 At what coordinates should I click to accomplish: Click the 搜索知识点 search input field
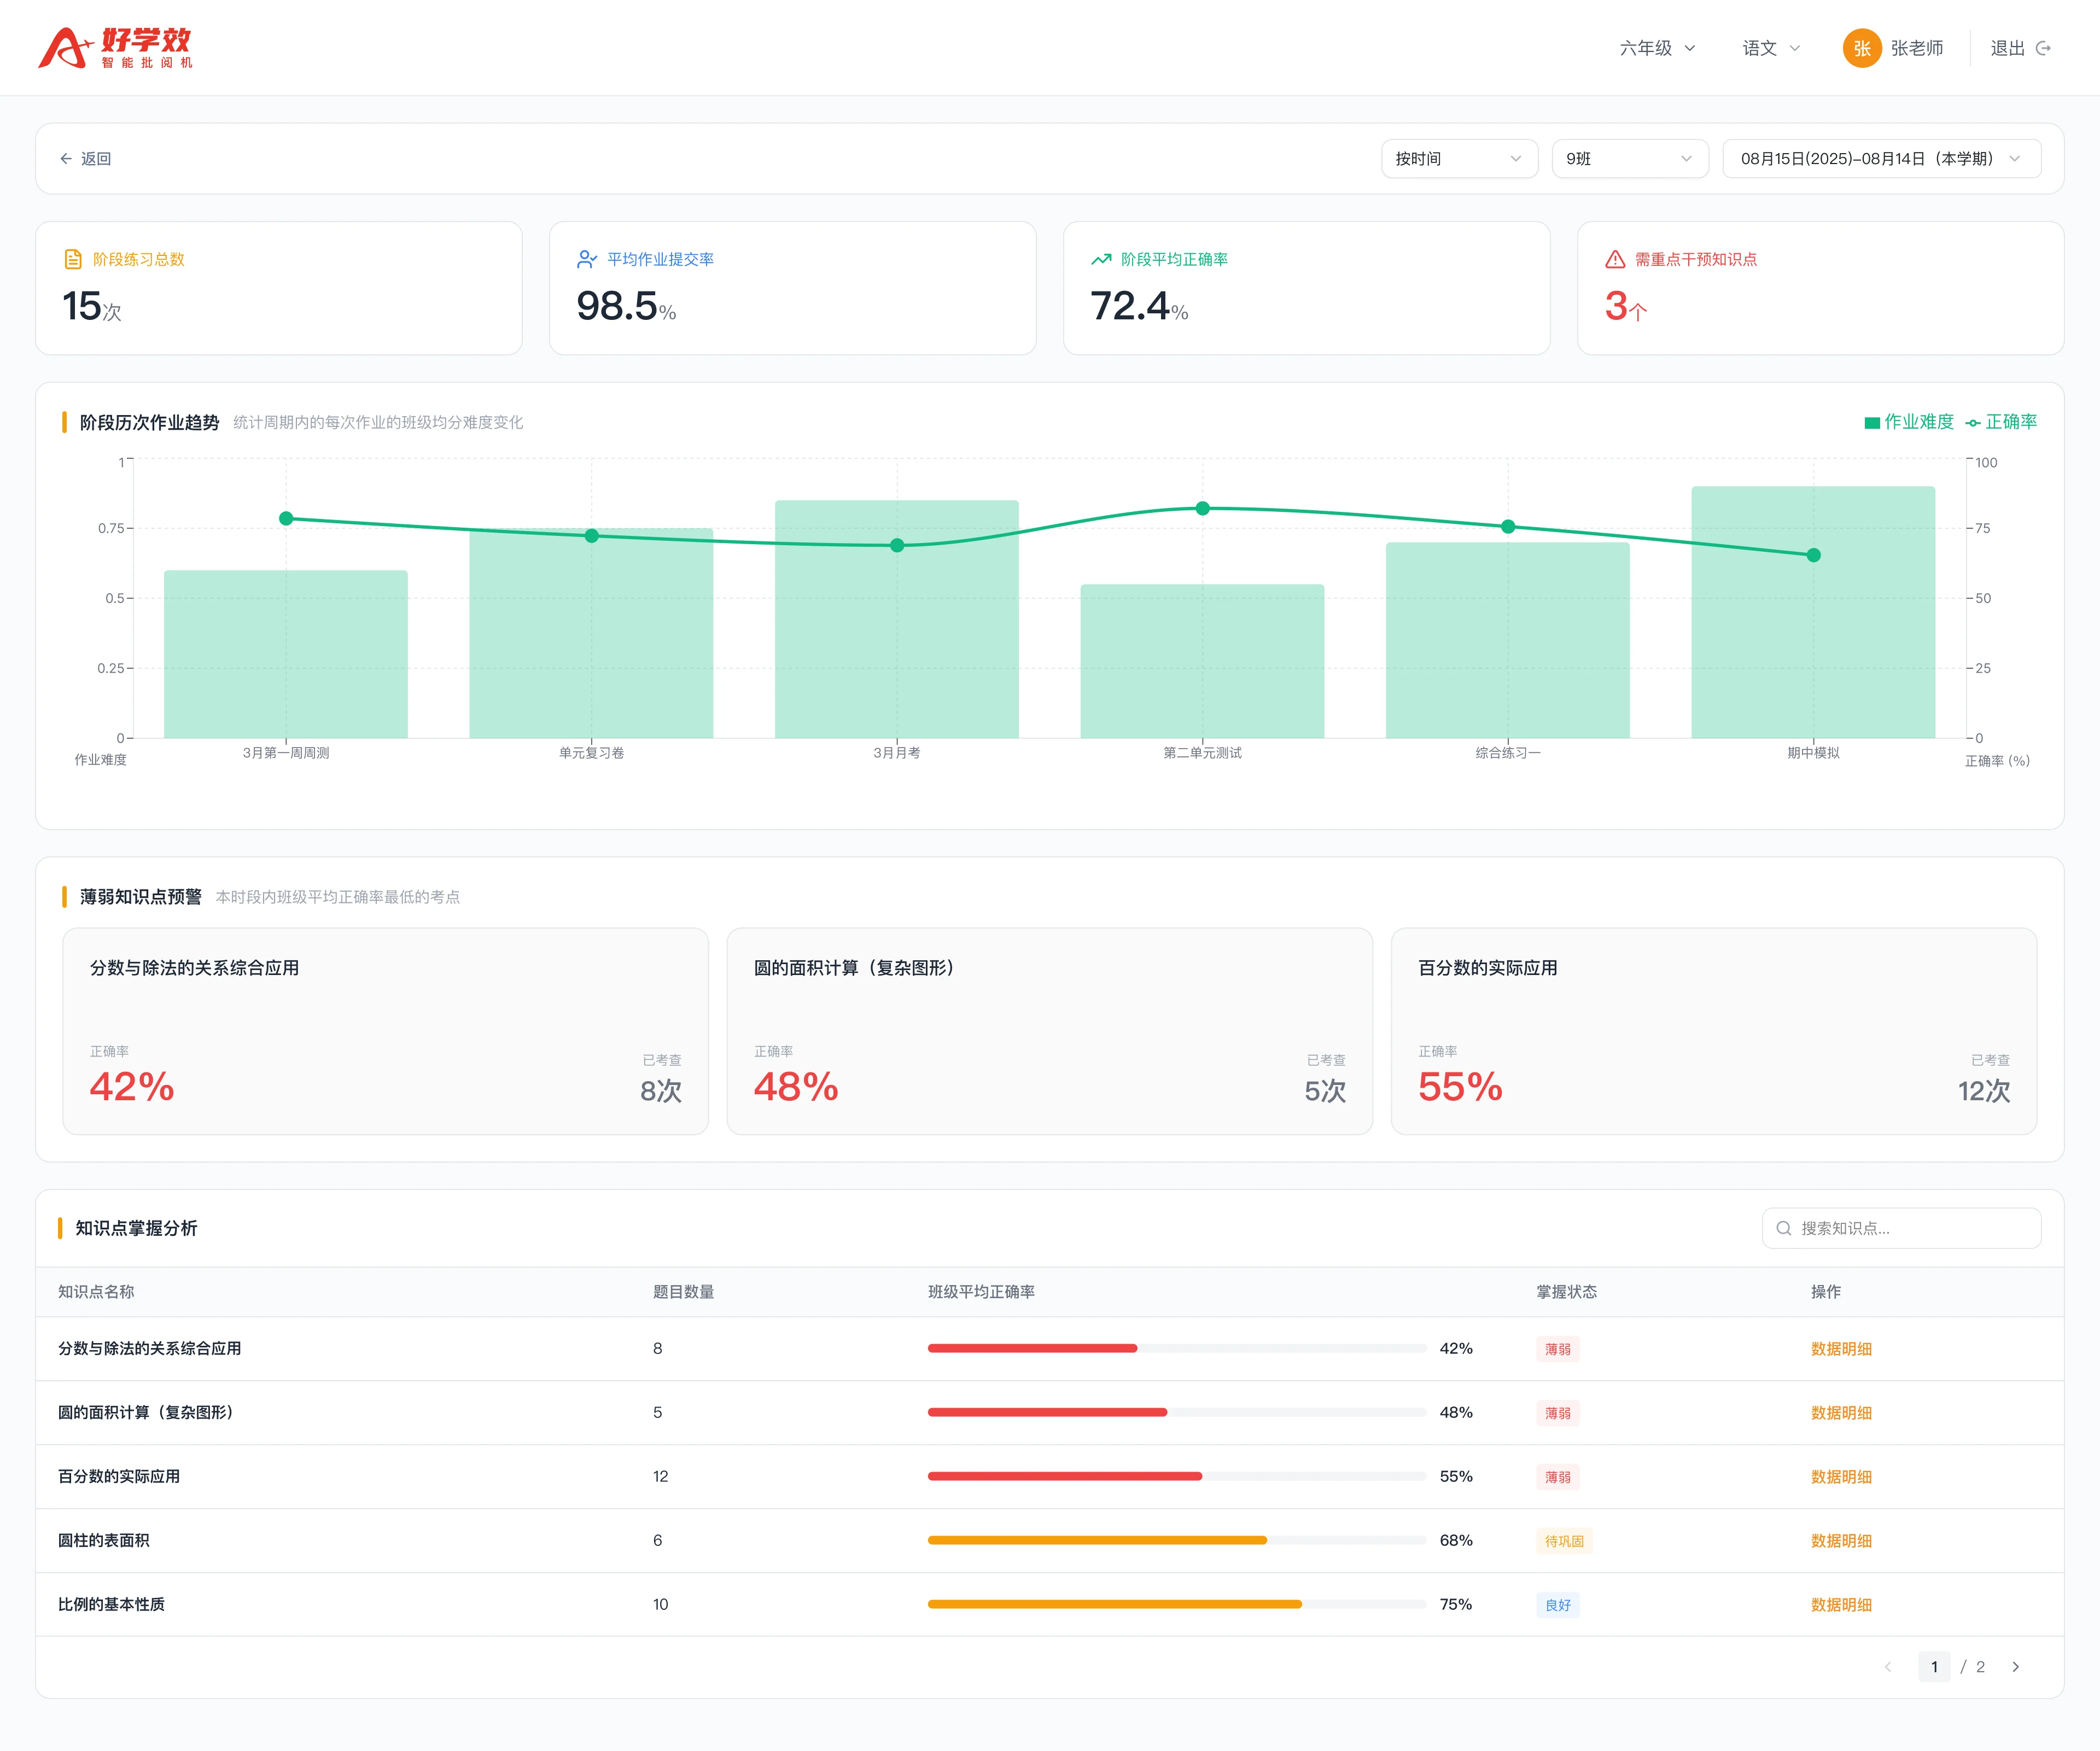[1901, 1228]
